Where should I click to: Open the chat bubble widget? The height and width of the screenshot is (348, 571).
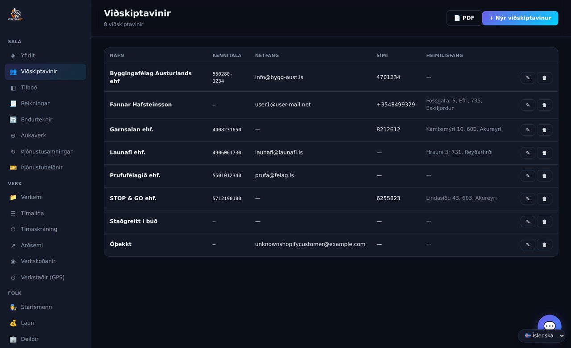pyautogui.click(x=549, y=326)
